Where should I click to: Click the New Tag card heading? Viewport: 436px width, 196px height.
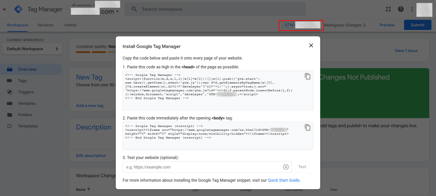pyautogui.click(x=89, y=77)
